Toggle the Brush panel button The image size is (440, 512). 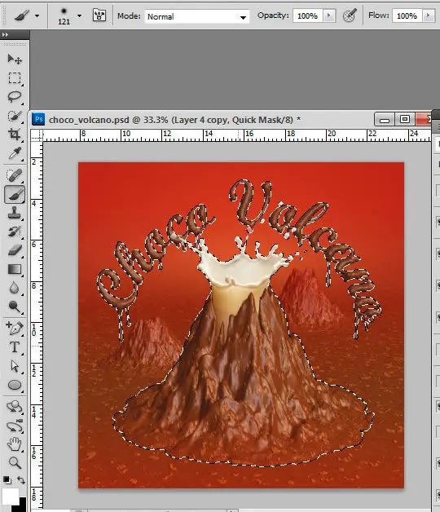[99, 15]
